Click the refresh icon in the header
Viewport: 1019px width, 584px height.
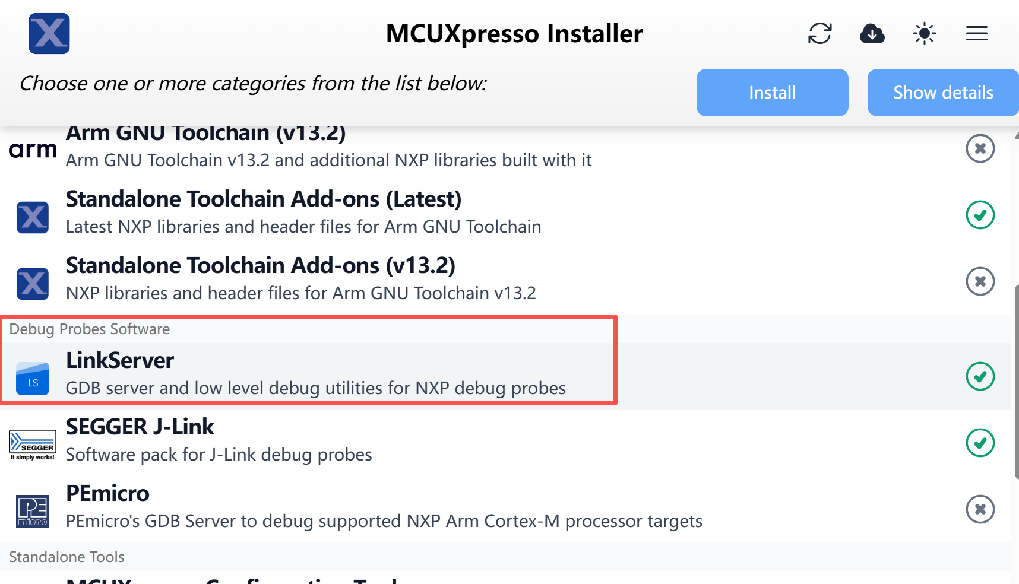819,33
